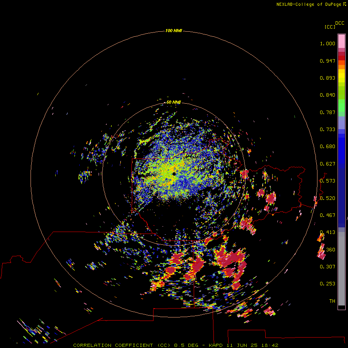
Task: Click the 0.947 scale value
Action: 328,61
